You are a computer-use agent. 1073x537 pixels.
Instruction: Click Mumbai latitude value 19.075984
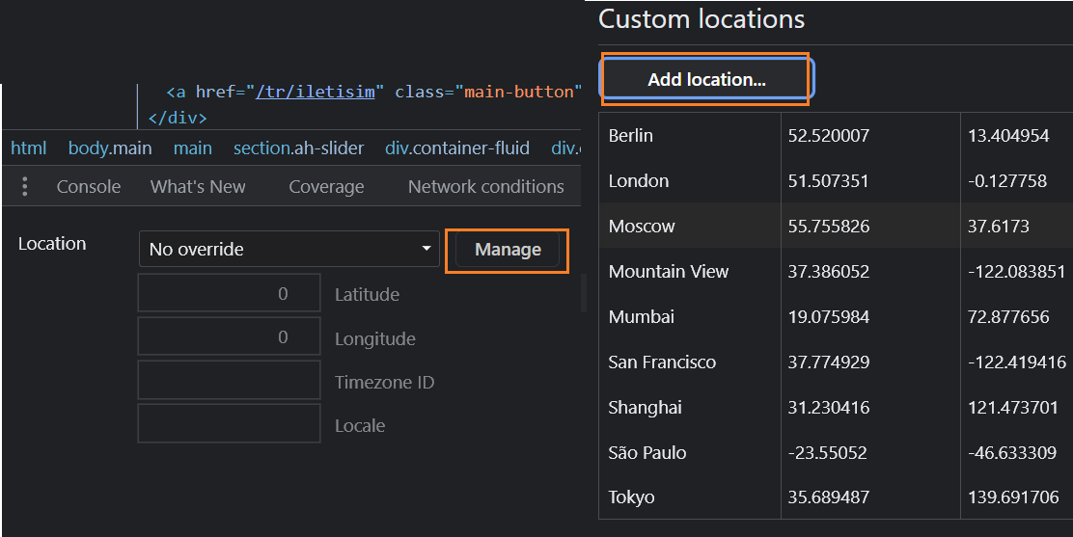point(828,317)
